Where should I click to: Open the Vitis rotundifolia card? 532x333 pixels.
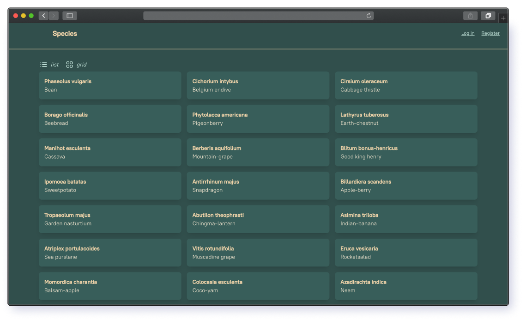(x=258, y=253)
